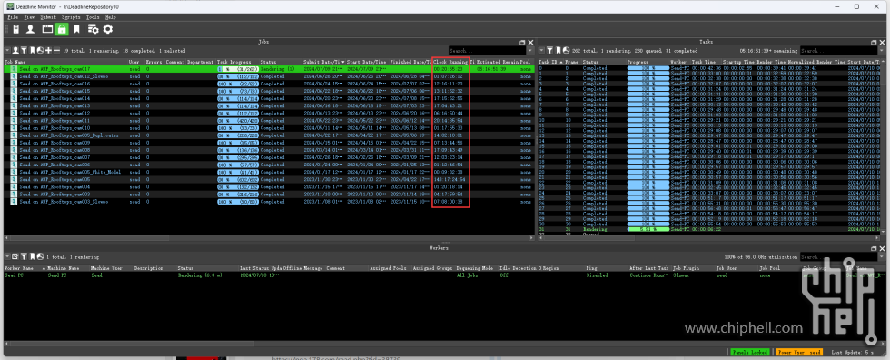Click the pie chart icon in the Workers panel
This screenshot has height=360, width=890.
[x=40, y=256]
